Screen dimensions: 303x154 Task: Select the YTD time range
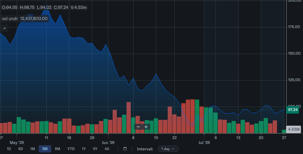tap(71, 149)
